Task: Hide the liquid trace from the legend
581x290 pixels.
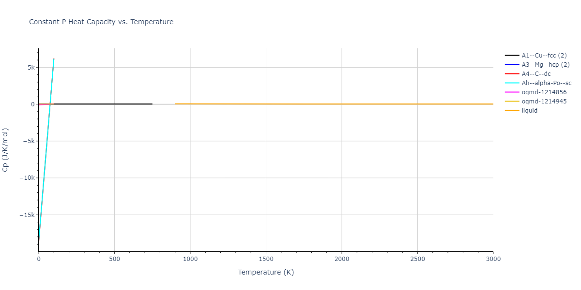Action: click(529, 111)
